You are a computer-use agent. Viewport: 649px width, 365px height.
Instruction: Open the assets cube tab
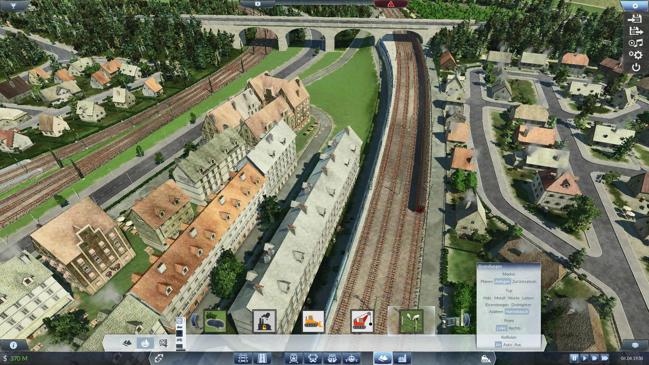[x=164, y=343]
